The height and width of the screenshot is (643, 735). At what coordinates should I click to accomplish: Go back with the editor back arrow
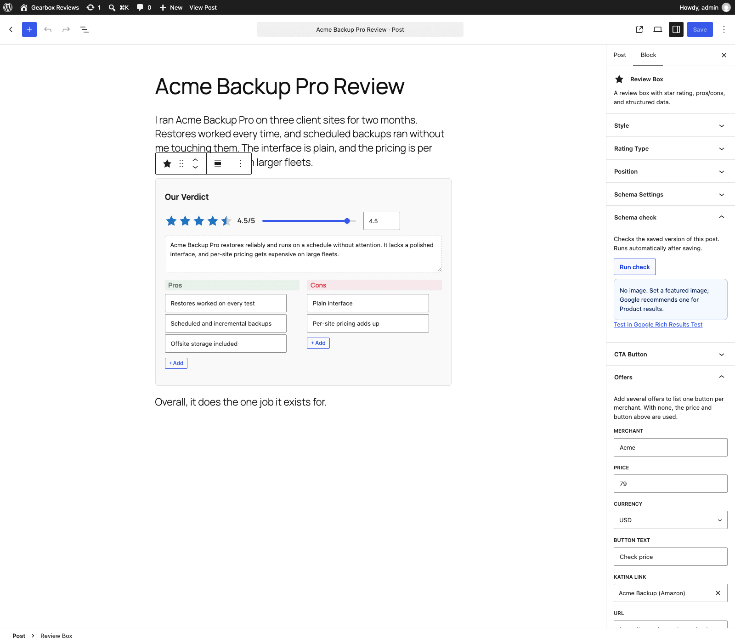pos(11,29)
